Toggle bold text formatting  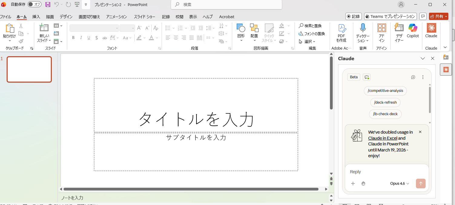pyautogui.click(x=73, y=38)
